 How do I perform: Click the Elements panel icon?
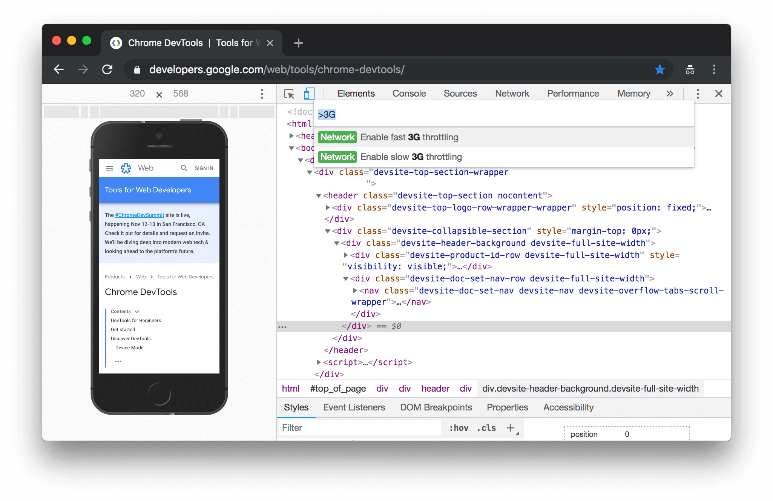pyautogui.click(x=356, y=93)
